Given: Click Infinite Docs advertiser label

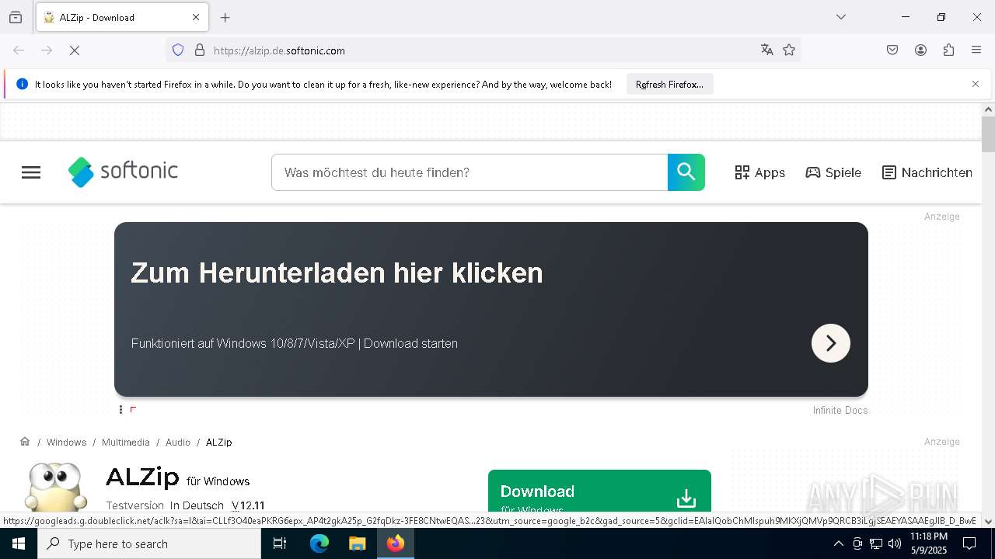Looking at the screenshot, I should tap(840, 411).
